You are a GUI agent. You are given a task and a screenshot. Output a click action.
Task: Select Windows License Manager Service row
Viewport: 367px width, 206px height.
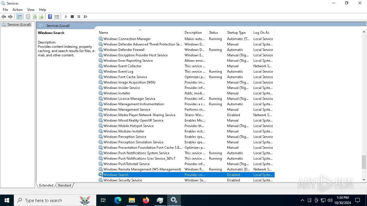[x=186, y=99]
